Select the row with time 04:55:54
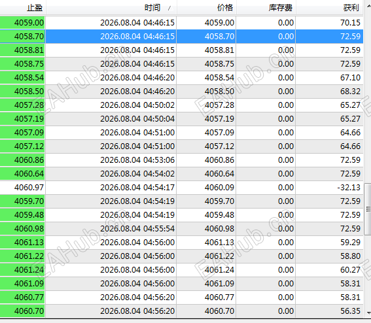371x323 pixels. [x=181, y=229]
